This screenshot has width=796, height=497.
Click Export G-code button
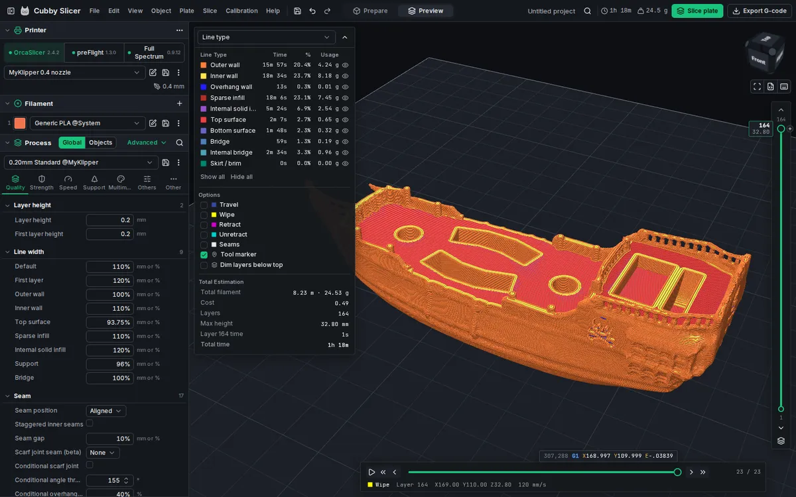(759, 11)
